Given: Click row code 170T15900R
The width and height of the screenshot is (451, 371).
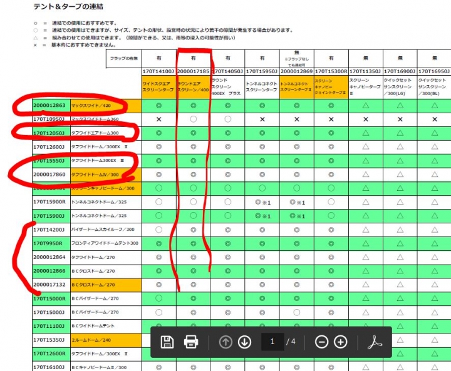Looking at the screenshot, I should pos(49,202).
